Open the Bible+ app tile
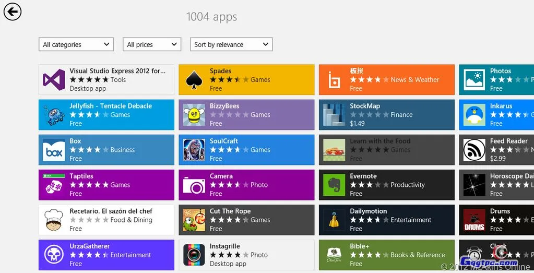Screen dimensions: 534x273 pyautogui.click(x=386, y=255)
